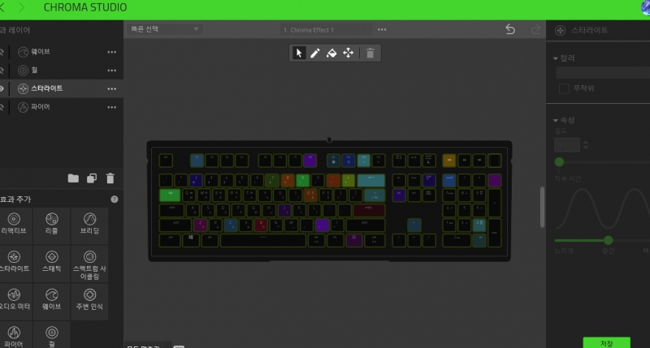
Task: Click the canvas toolbar trash icon
Action: (x=370, y=53)
